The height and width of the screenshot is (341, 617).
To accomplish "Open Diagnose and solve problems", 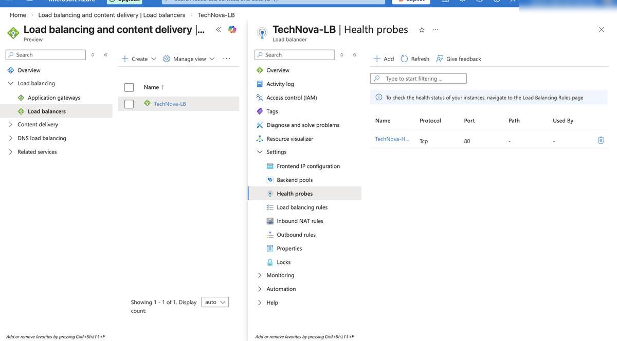I will [x=303, y=125].
